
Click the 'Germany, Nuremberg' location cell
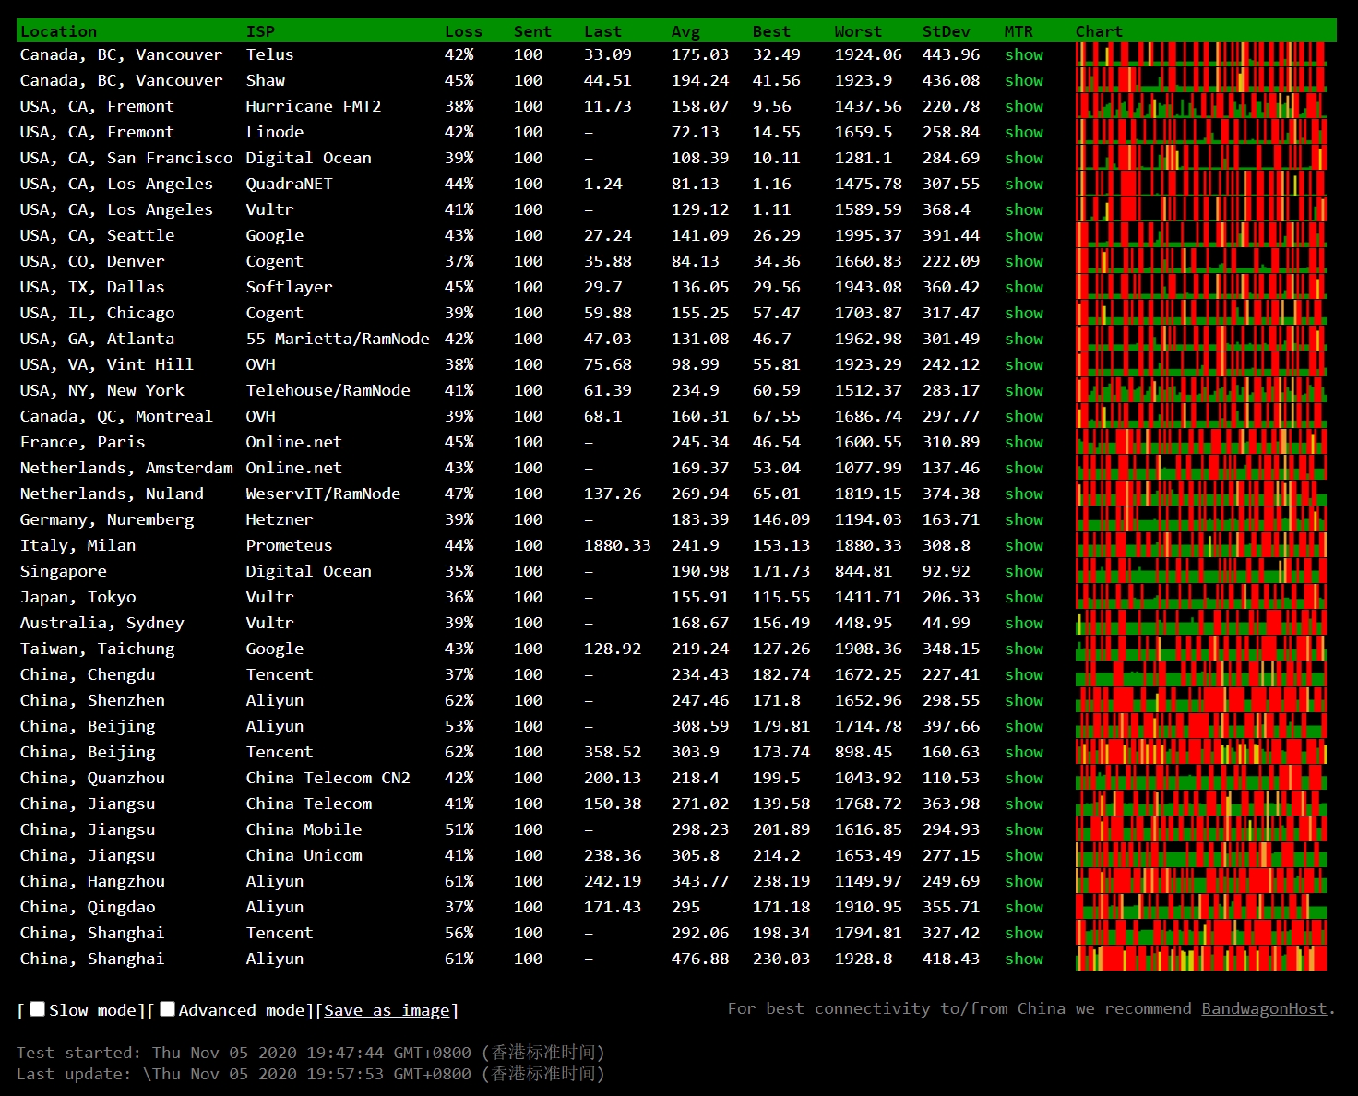tap(107, 519)
